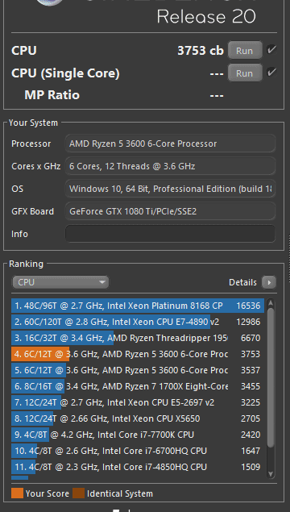Click the brown Identical System legend swatch
The width and height of the screenshot is (290, 512).
78,493
